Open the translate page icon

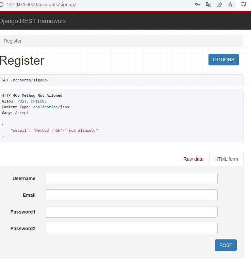tap(208, 4)
